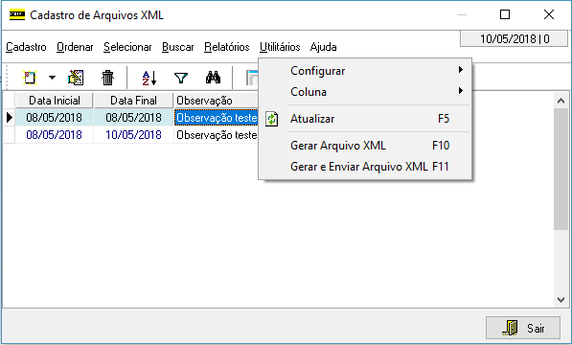Click the vertical scrollbar thumb
This screenshot has width=572, height=345.
pos(561,170)
